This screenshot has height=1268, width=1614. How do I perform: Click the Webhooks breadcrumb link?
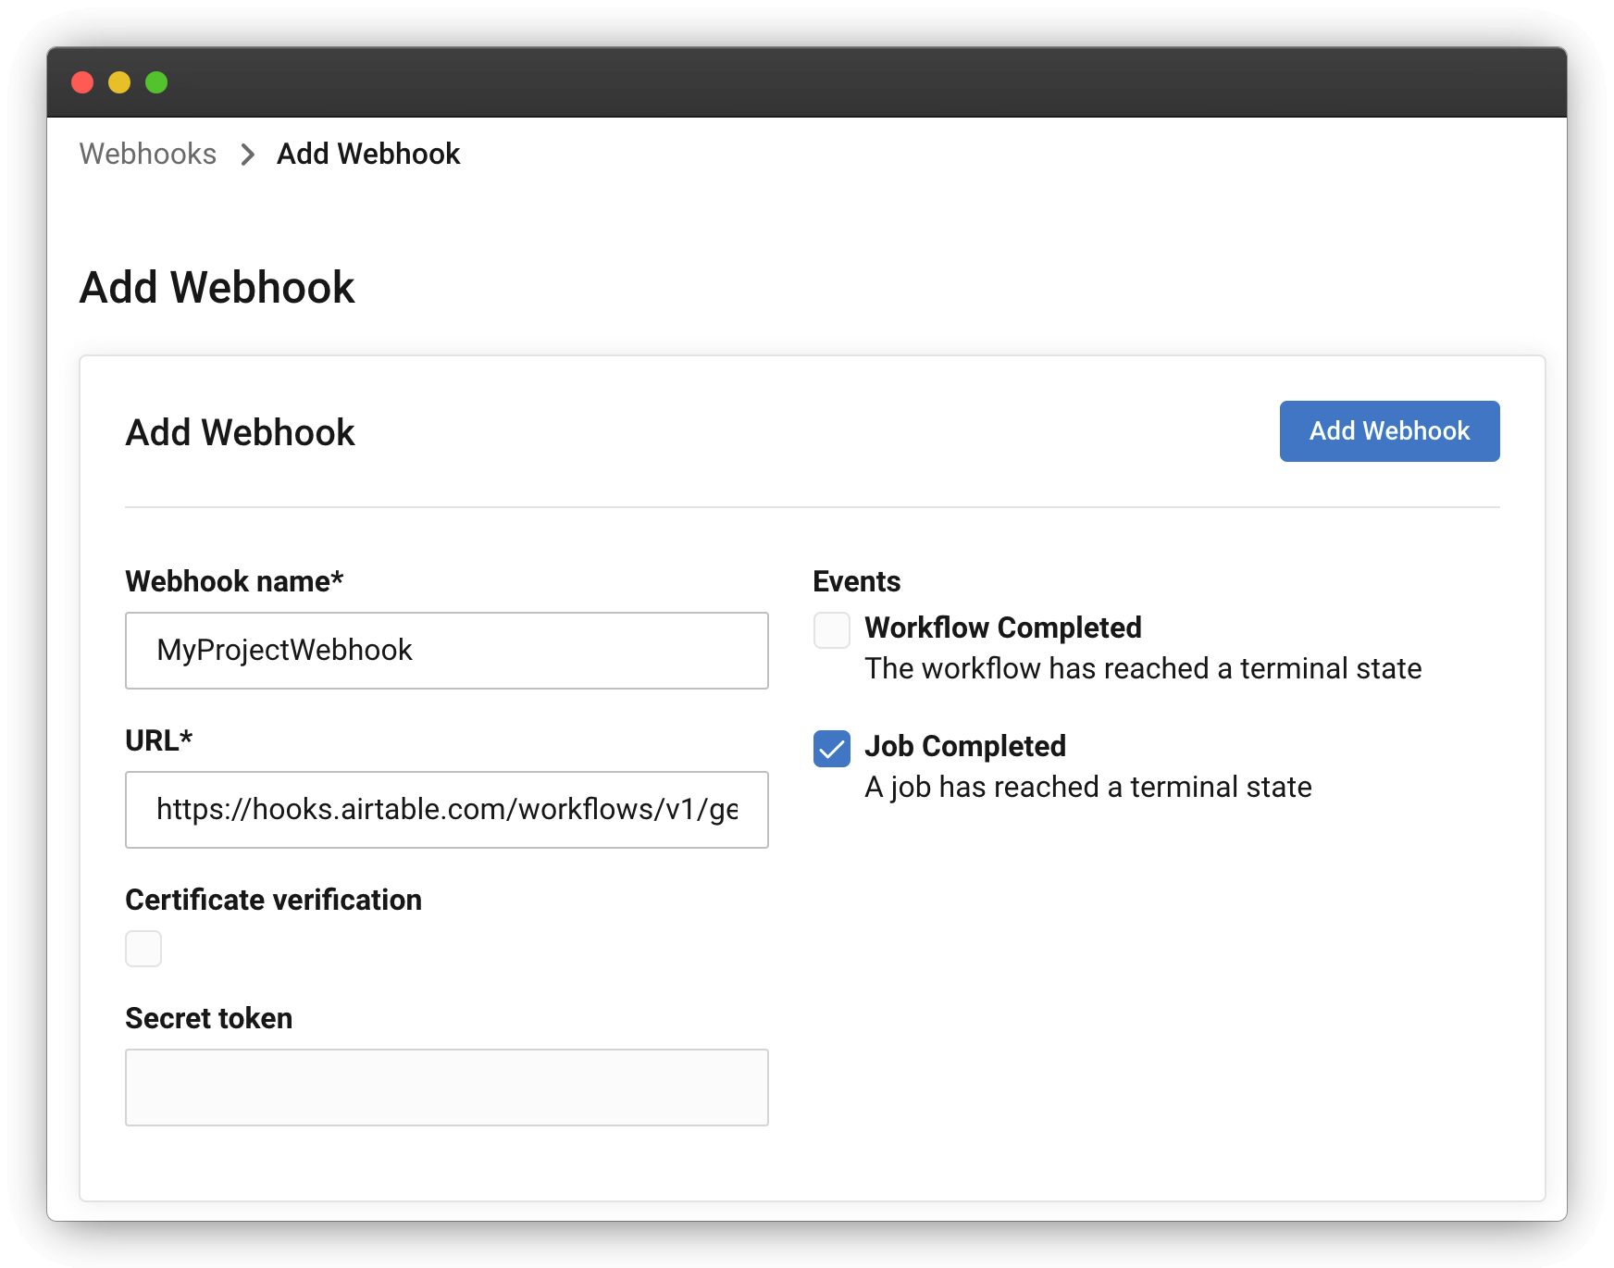click(x=148, y=154)
